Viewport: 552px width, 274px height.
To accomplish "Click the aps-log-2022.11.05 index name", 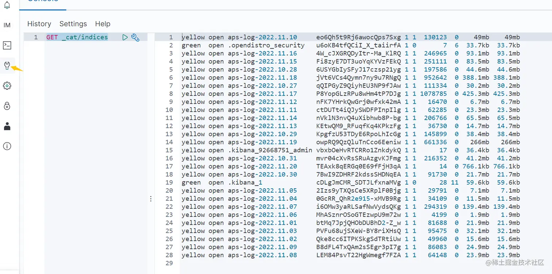I will click(x=262, y=190).
